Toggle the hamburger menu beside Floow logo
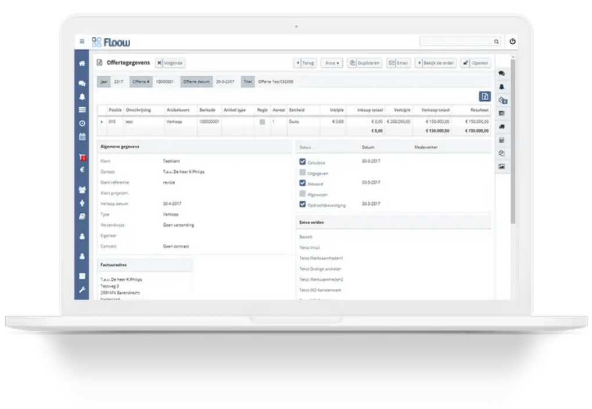This screenshot has width=592, height=409. [x=82, y=41]
